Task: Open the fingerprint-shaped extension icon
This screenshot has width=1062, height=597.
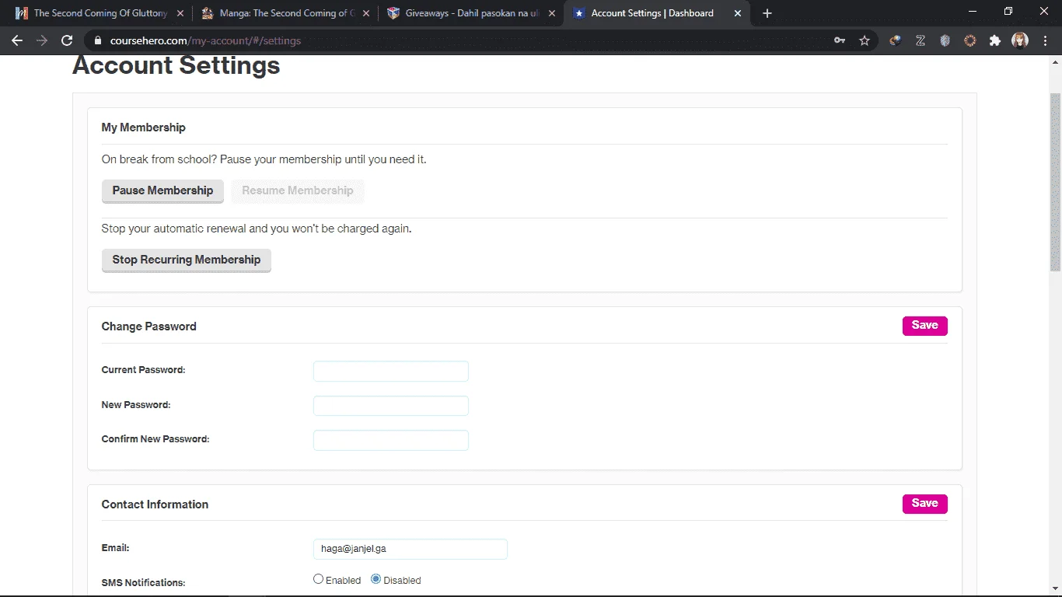Action: click(945, 40)
